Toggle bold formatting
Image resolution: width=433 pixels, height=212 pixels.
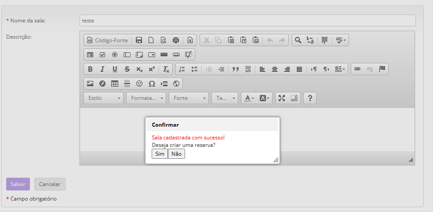(x=90, y=69)
